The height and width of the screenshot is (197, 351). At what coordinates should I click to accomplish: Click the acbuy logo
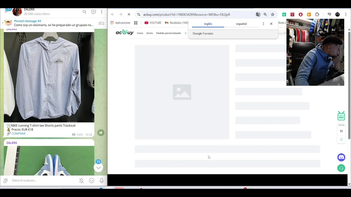point(124,33)
